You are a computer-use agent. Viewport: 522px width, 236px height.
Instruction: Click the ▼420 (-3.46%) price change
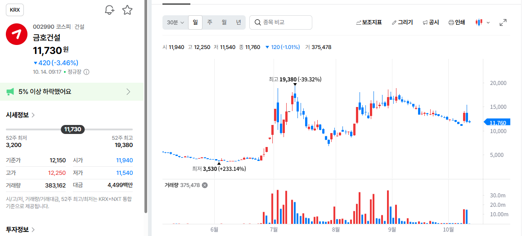(56, 63)
